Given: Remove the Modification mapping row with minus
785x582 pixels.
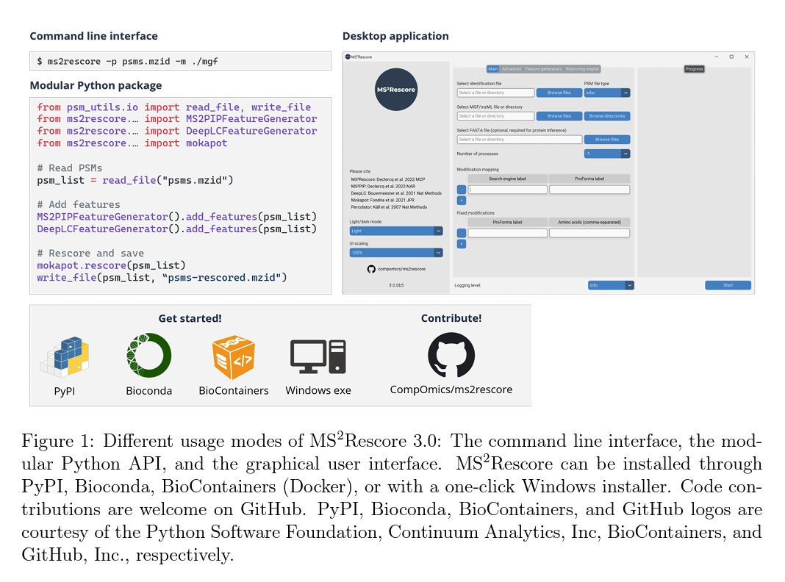Looking at the screenshot, I should [462, 190].
